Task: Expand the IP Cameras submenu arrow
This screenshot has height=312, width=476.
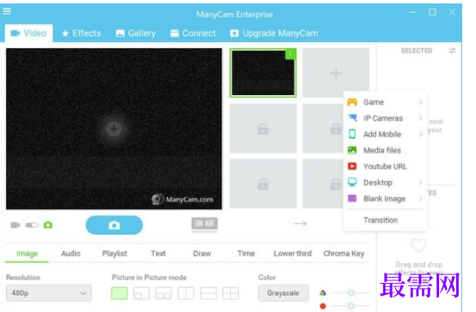Action: 420,118
